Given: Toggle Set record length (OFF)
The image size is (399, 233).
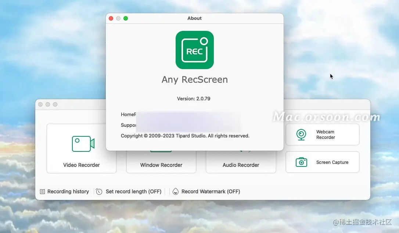Looking at the screenshot, I should pos(133,191).
